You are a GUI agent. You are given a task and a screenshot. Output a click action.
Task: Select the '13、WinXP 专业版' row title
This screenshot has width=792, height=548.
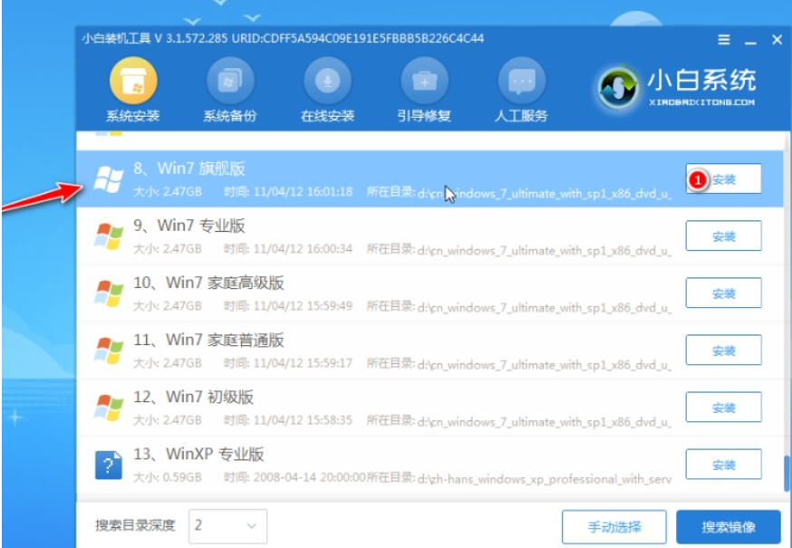(x=198, y=454)
